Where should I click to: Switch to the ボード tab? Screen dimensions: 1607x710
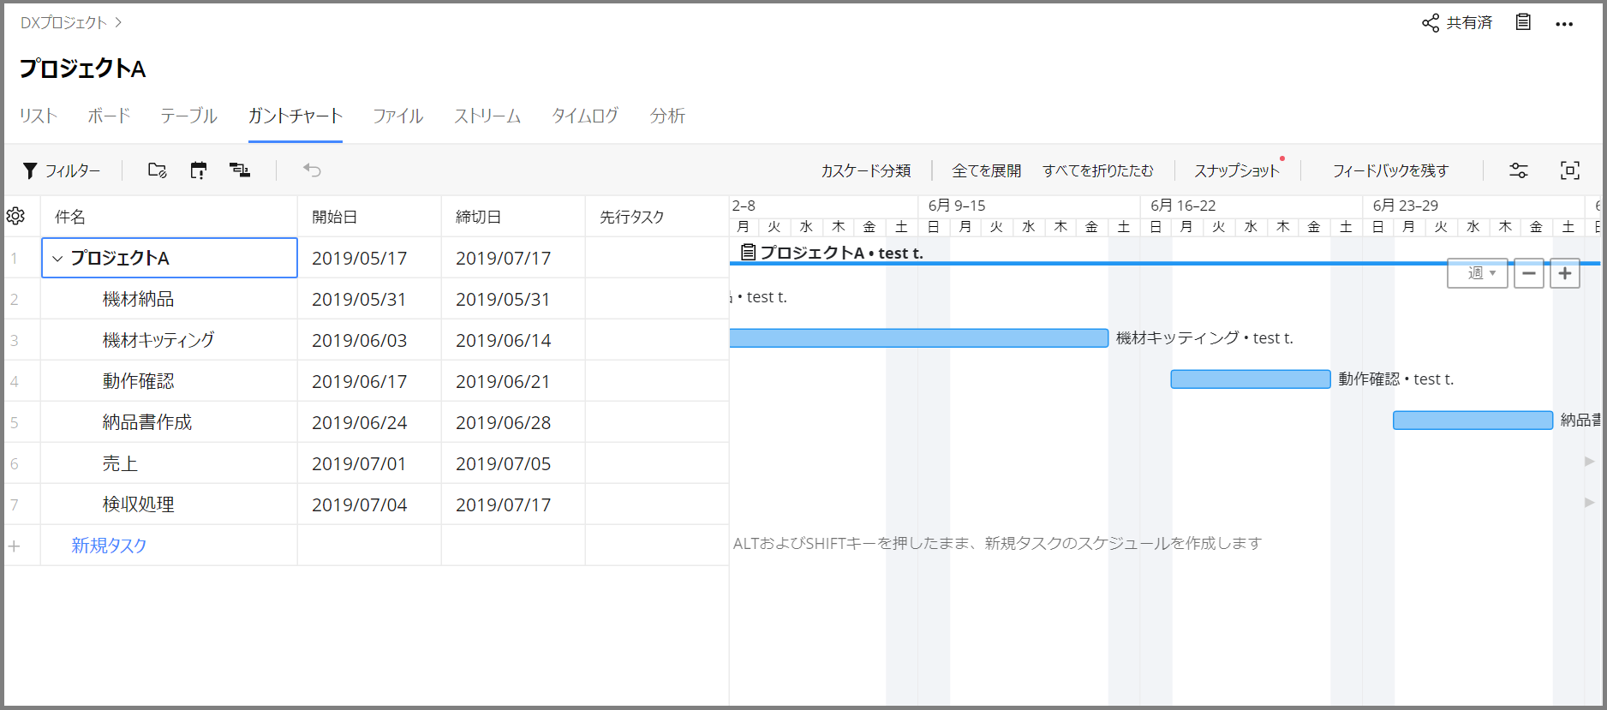pos(109,116)
